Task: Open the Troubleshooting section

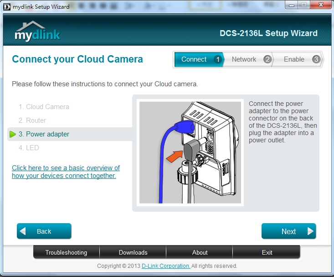Action: point(66,252)
